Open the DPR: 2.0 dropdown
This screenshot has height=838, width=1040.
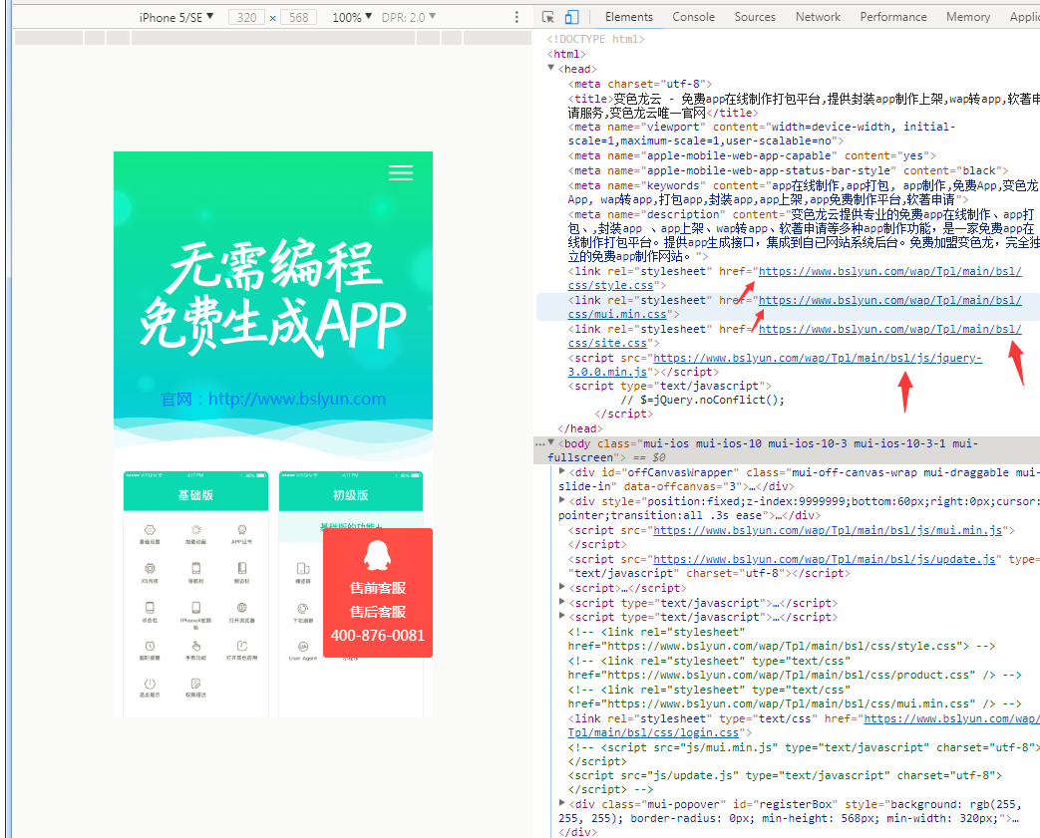pyautogui.click(x=409, y=17)
